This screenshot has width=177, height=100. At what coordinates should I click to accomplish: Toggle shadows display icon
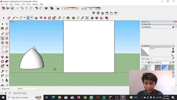tap(58, 8)
